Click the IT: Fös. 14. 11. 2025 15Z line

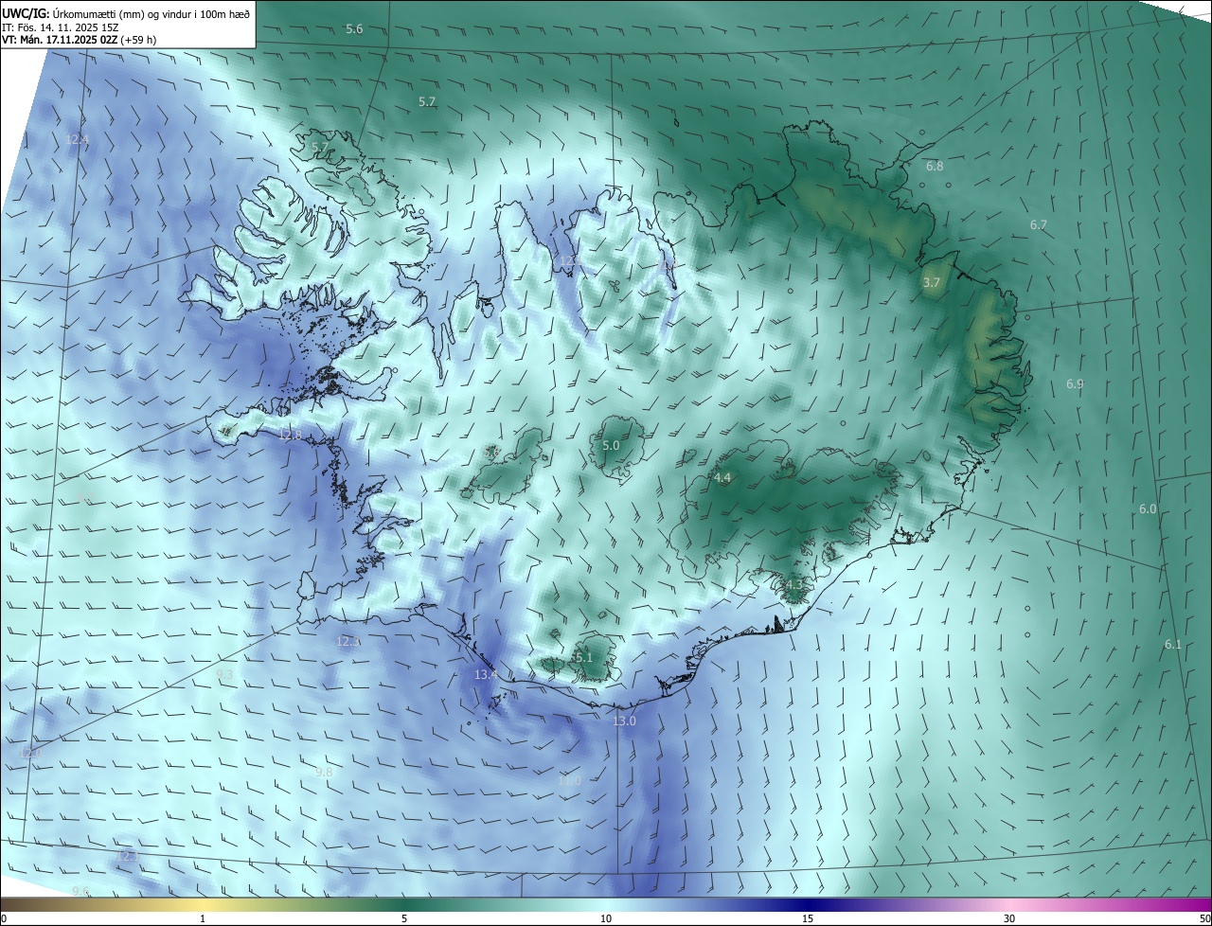61,27
